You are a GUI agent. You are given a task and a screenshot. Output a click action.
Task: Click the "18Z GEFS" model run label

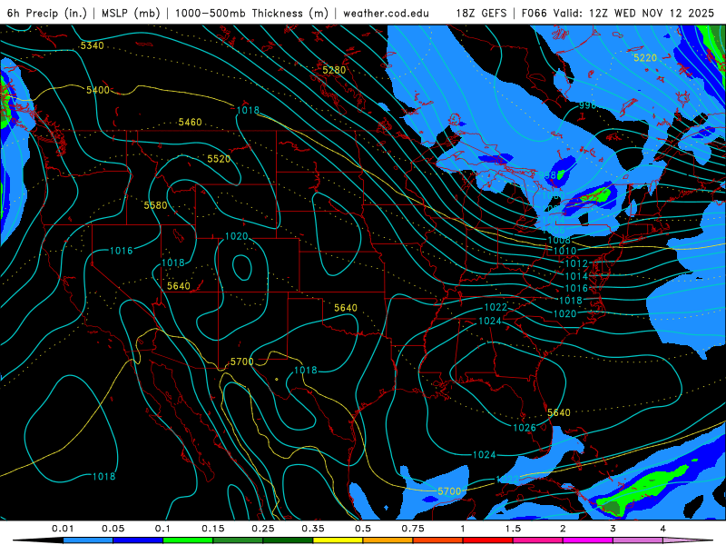tap(481, 13)
